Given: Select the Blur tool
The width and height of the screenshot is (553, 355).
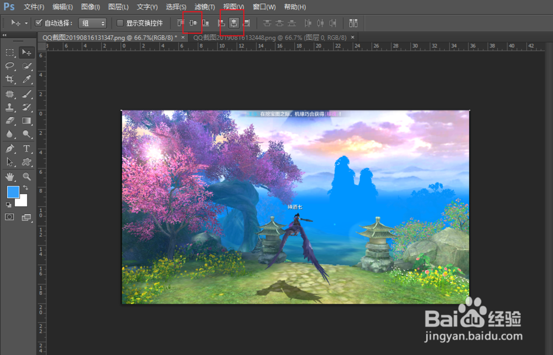Looking at the screenshot, I should click(x=9, y=134).
